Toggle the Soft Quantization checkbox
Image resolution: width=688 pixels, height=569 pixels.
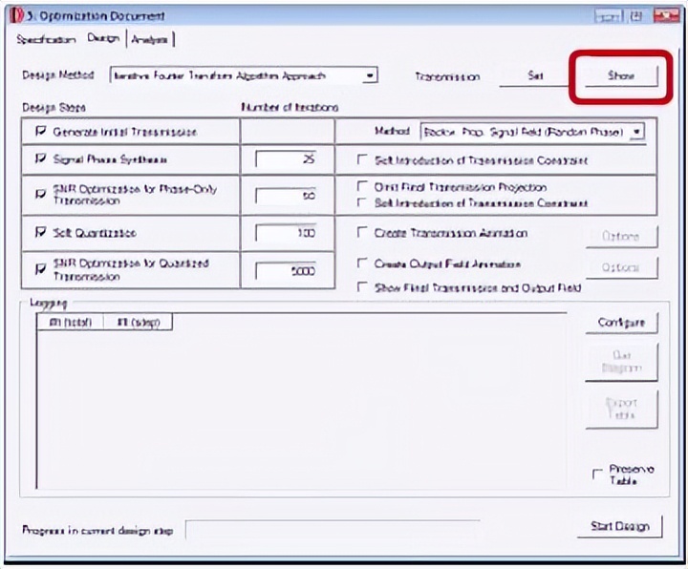click(x=41, y=232)
